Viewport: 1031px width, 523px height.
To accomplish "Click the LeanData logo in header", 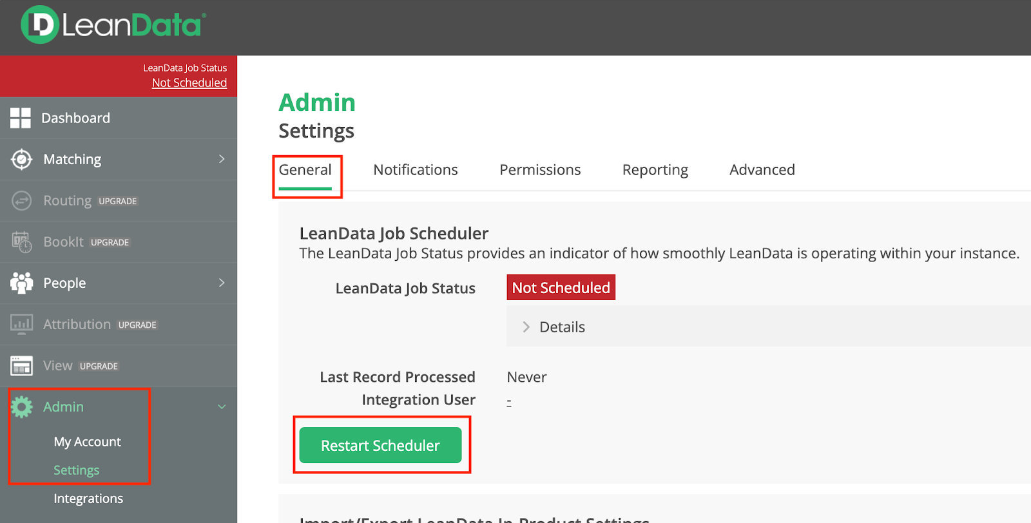I will [113, 25].
